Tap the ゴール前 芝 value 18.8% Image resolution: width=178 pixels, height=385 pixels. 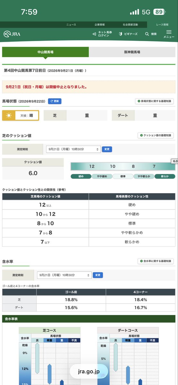pyautogui.click(x=71, y=299)
